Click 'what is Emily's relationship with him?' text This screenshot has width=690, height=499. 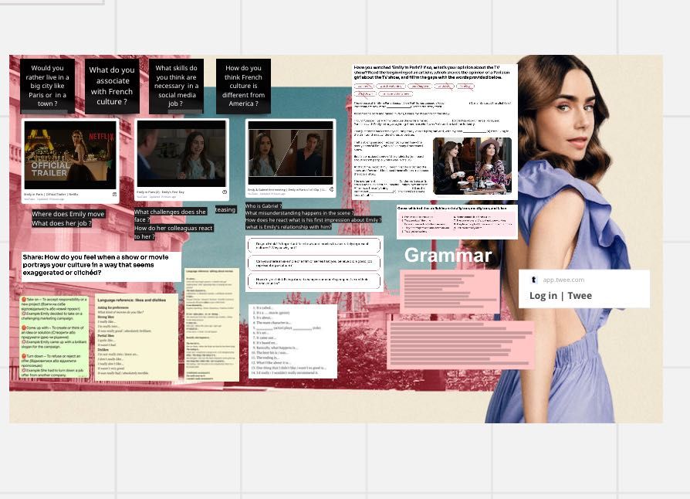tap(289, 227)
